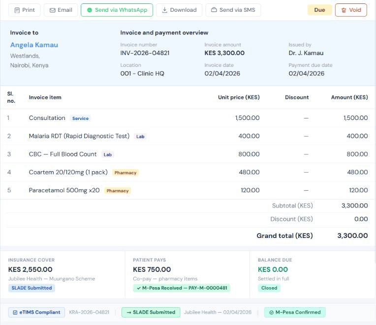Viewport: 376px width, 325px height.
Task: Download the invoice
Action: pos(179,10)
